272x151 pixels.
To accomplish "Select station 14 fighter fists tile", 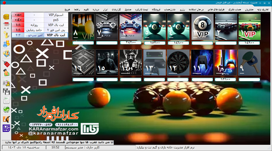I will coord(131,63).
